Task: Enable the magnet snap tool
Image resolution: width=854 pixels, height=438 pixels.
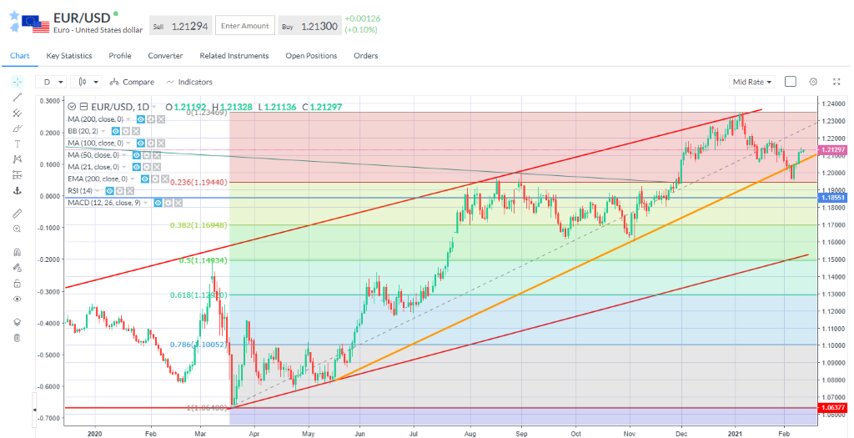Action: (17, 252)
